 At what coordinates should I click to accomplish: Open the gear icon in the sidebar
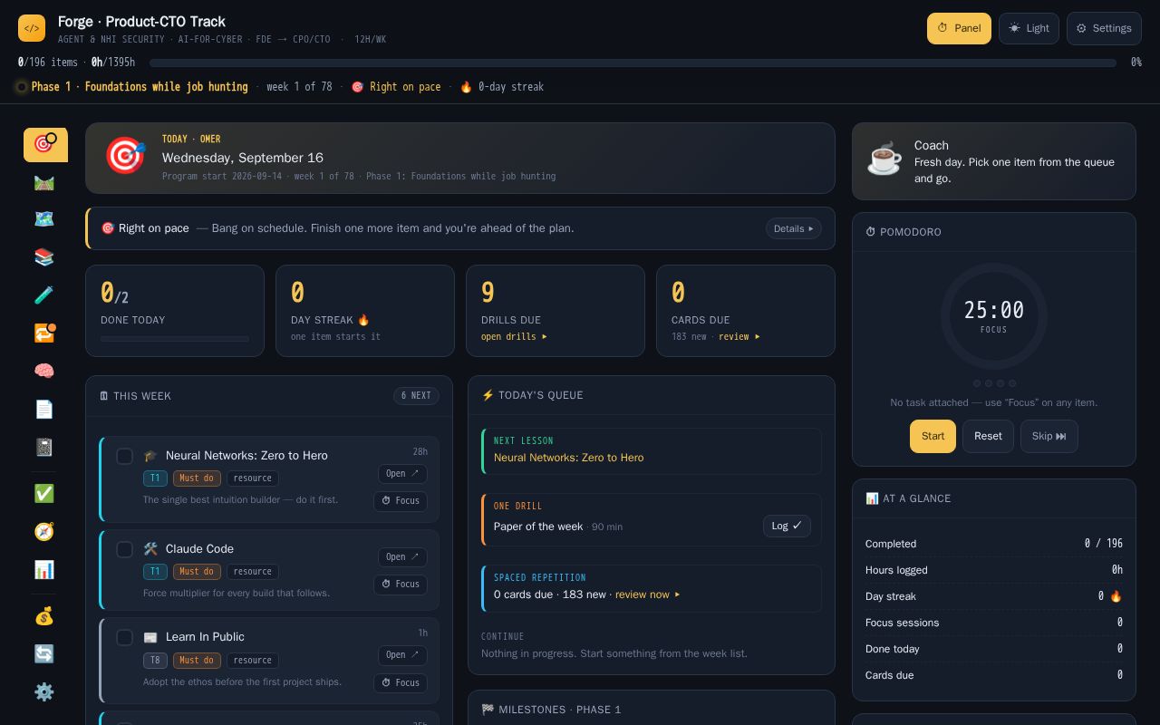(44, 692)
